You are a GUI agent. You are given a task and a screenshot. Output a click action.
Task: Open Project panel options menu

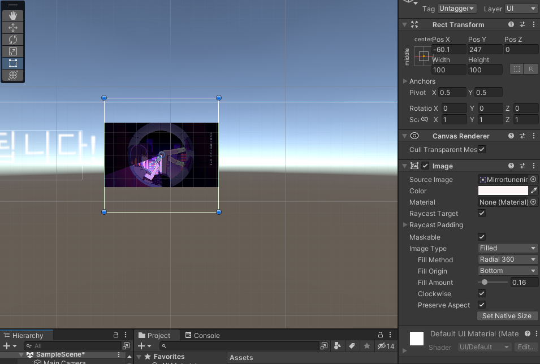[x=390, y=335]
